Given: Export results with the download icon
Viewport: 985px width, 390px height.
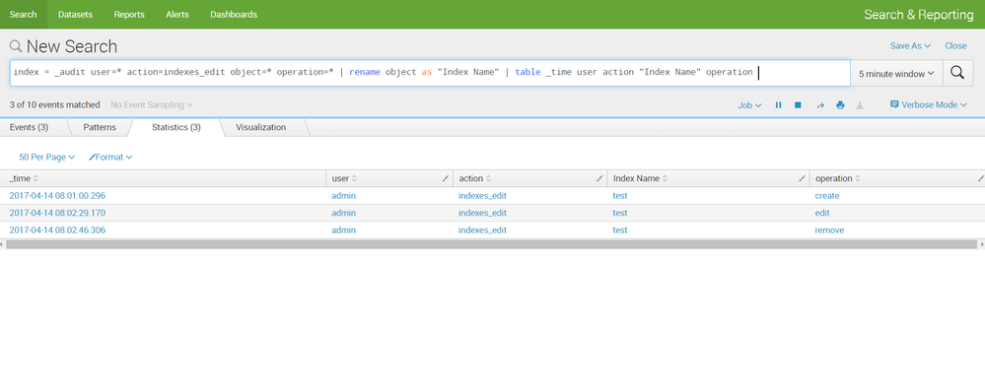Looking at the screenshot, I should click(x=860, y=105).
